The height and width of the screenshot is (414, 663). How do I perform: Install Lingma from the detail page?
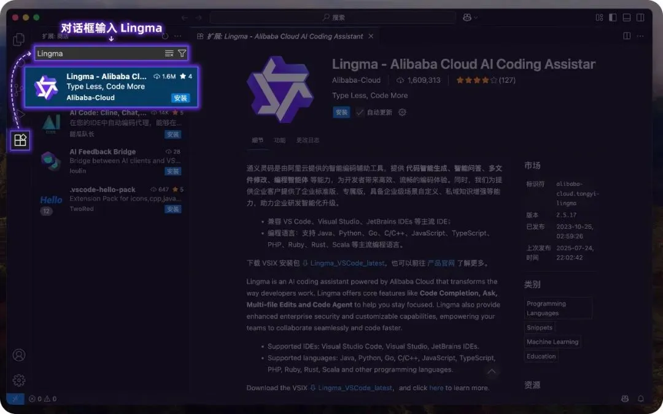341,112
